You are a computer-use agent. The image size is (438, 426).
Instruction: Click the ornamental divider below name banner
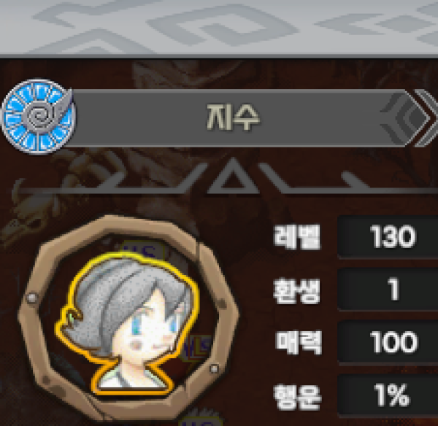[x=228, y=179]
